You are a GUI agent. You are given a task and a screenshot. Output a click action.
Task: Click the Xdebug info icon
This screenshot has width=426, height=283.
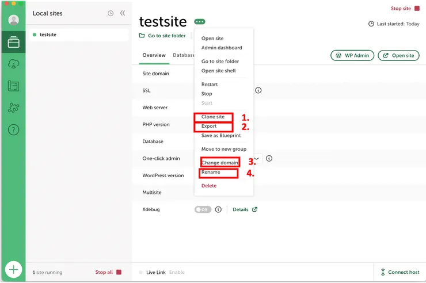218,209
